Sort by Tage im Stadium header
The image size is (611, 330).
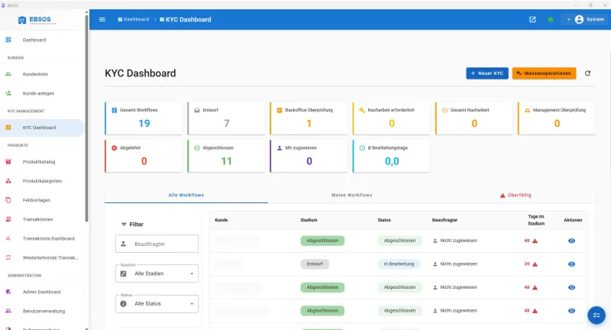coord(536,220)
